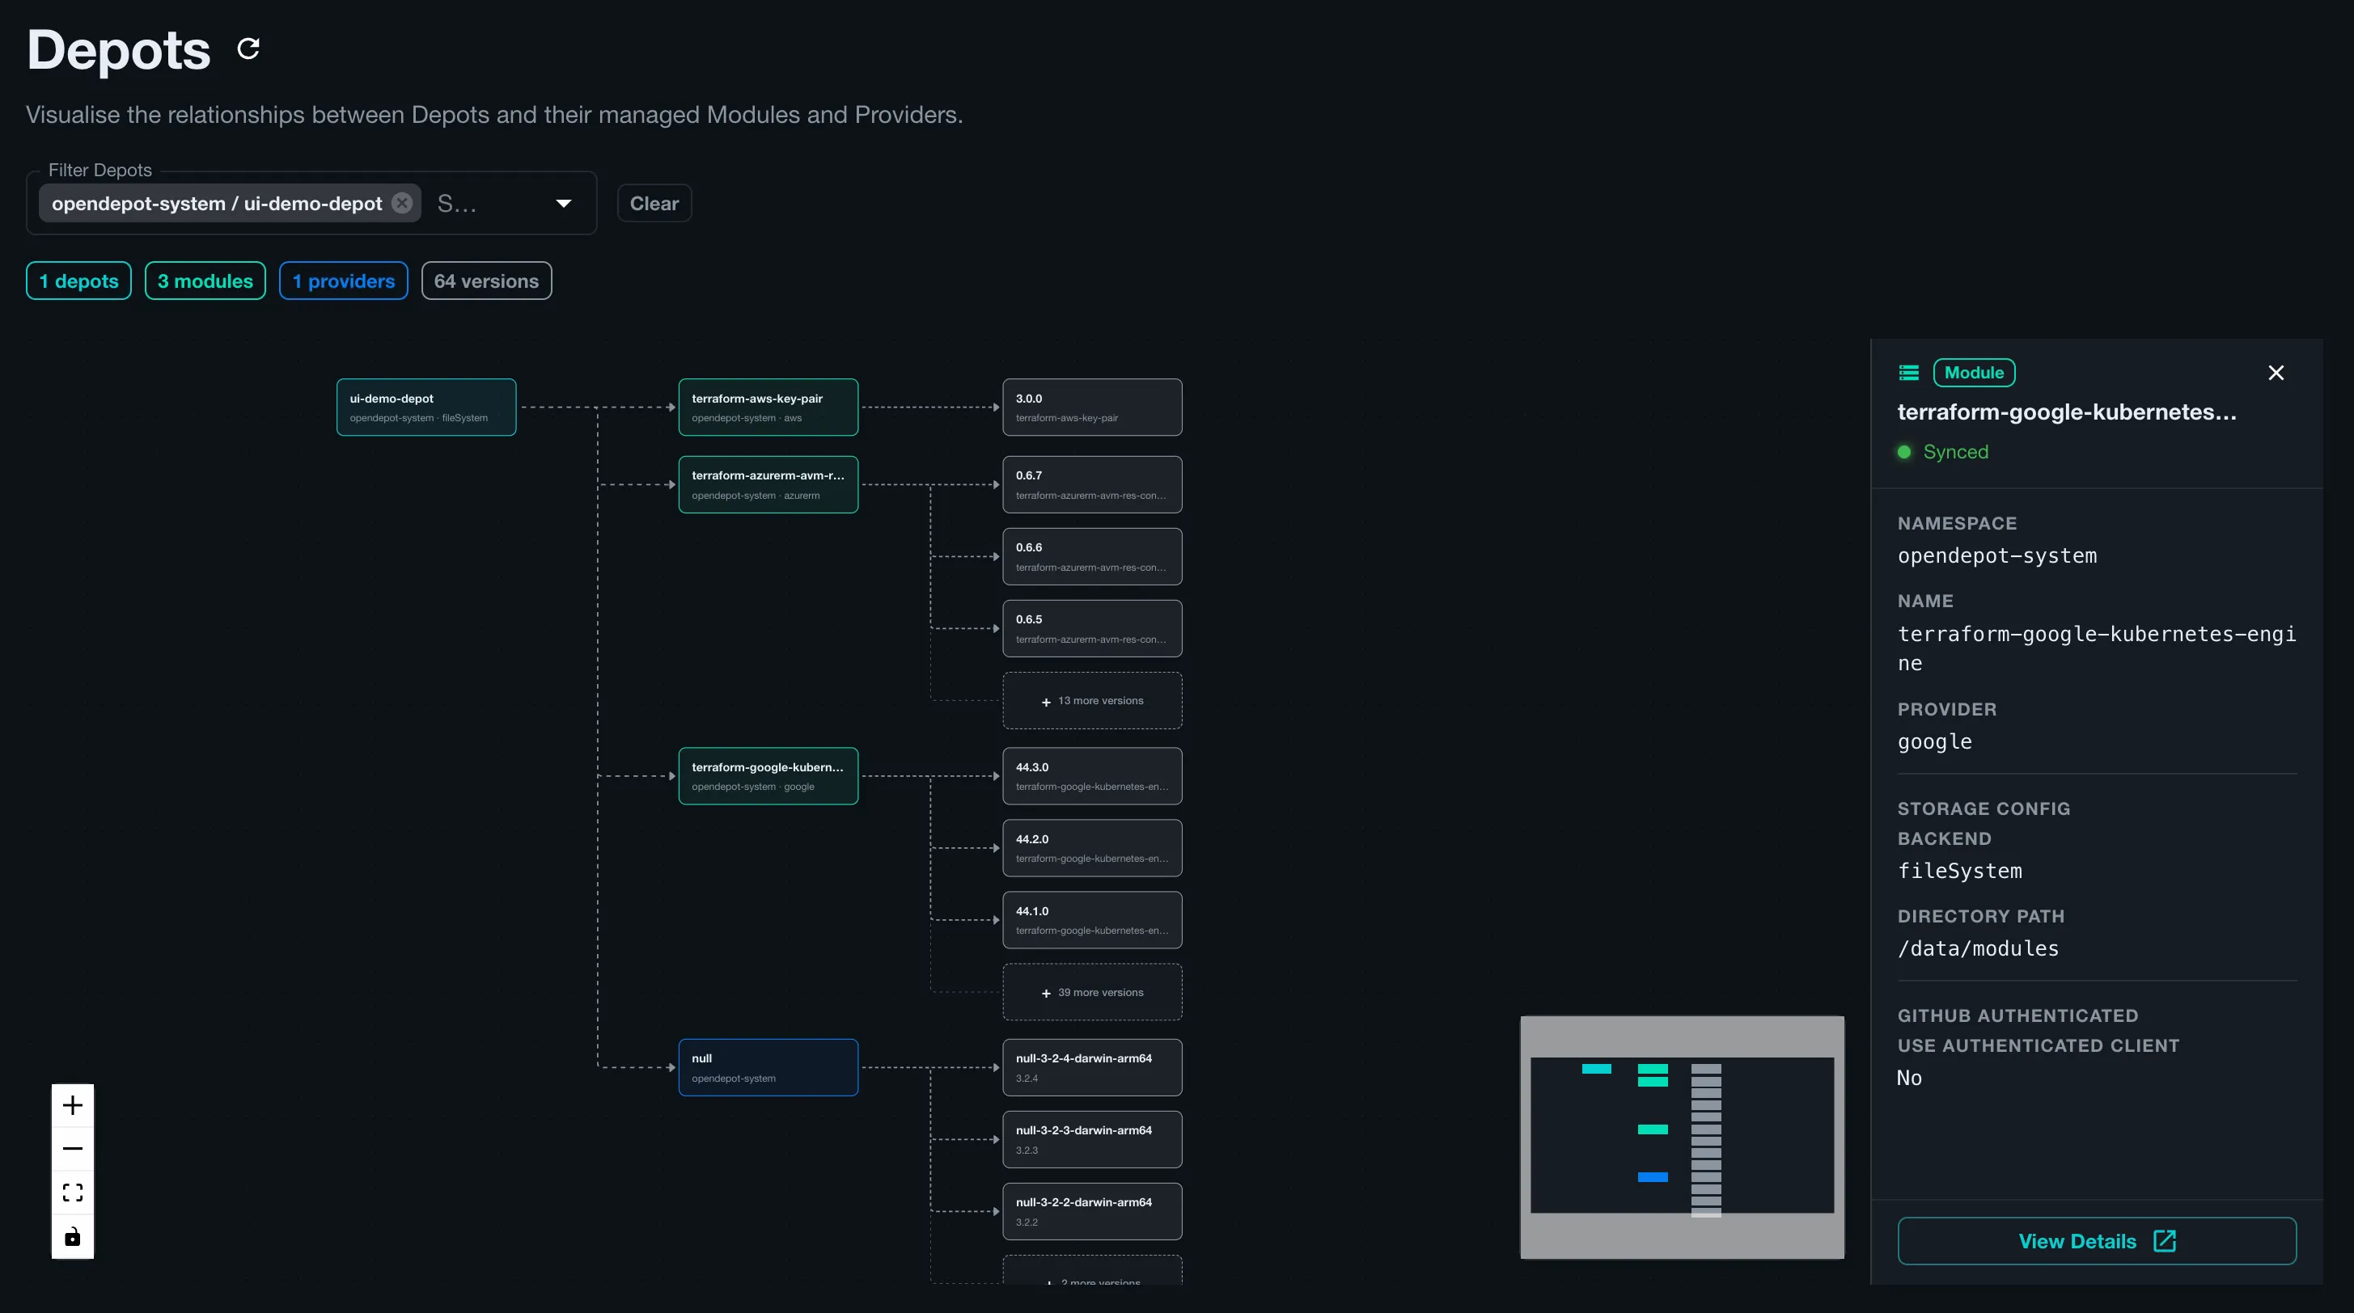Toggle the 1 depots chip
The width and height of the screenshot is (2354, 1313).
point(78,281)
